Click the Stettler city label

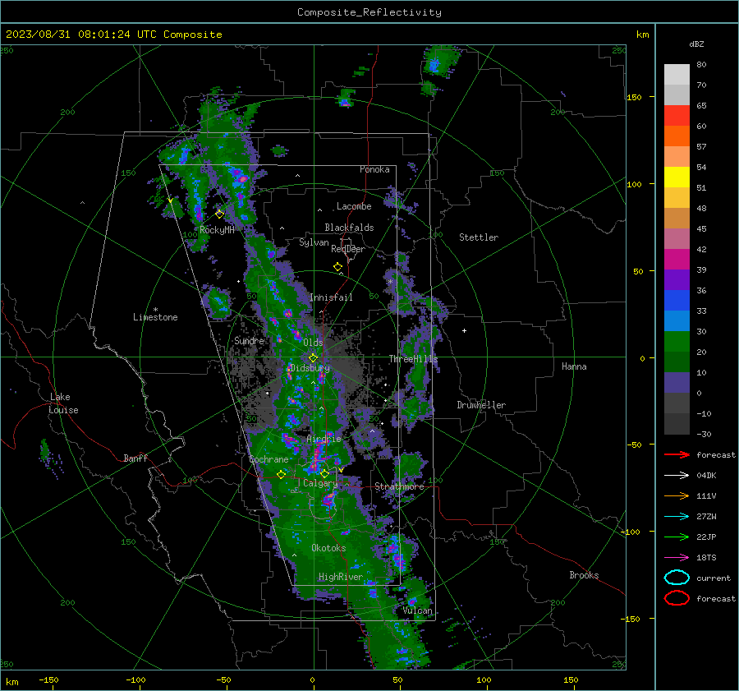click(479, 237)
